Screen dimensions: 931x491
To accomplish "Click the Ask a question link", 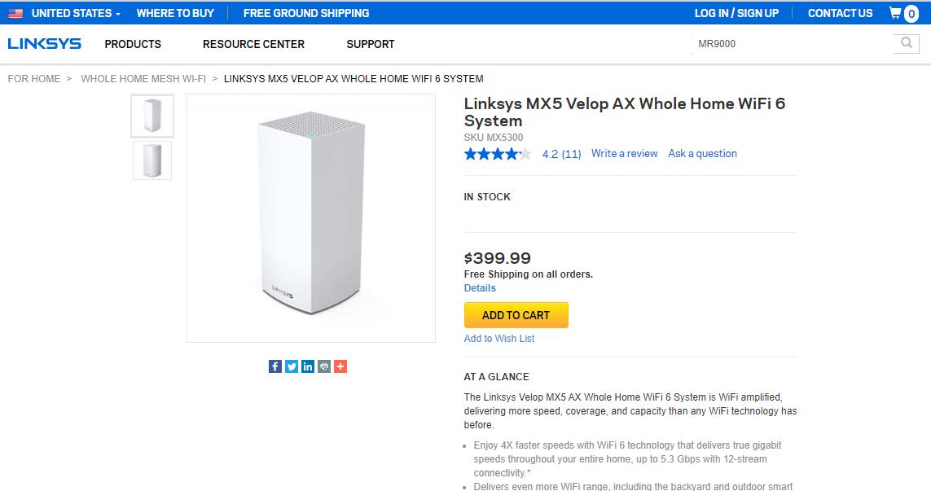I will click(x=702, y=154).
